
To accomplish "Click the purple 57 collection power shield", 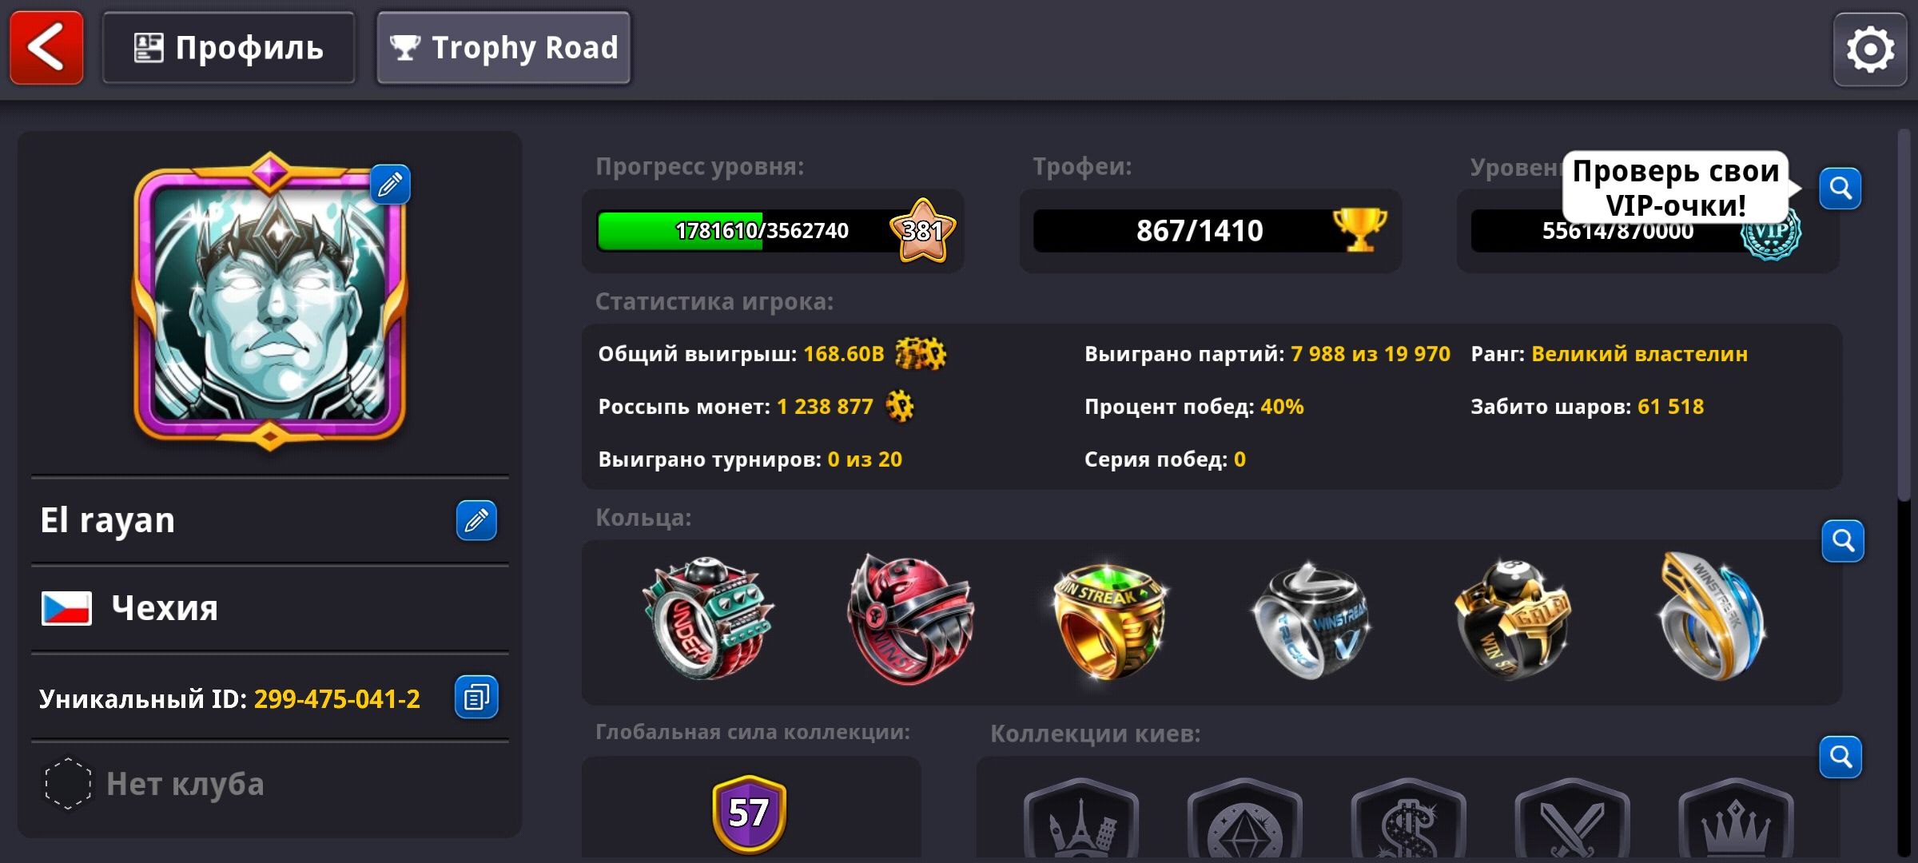I will 749,813.
